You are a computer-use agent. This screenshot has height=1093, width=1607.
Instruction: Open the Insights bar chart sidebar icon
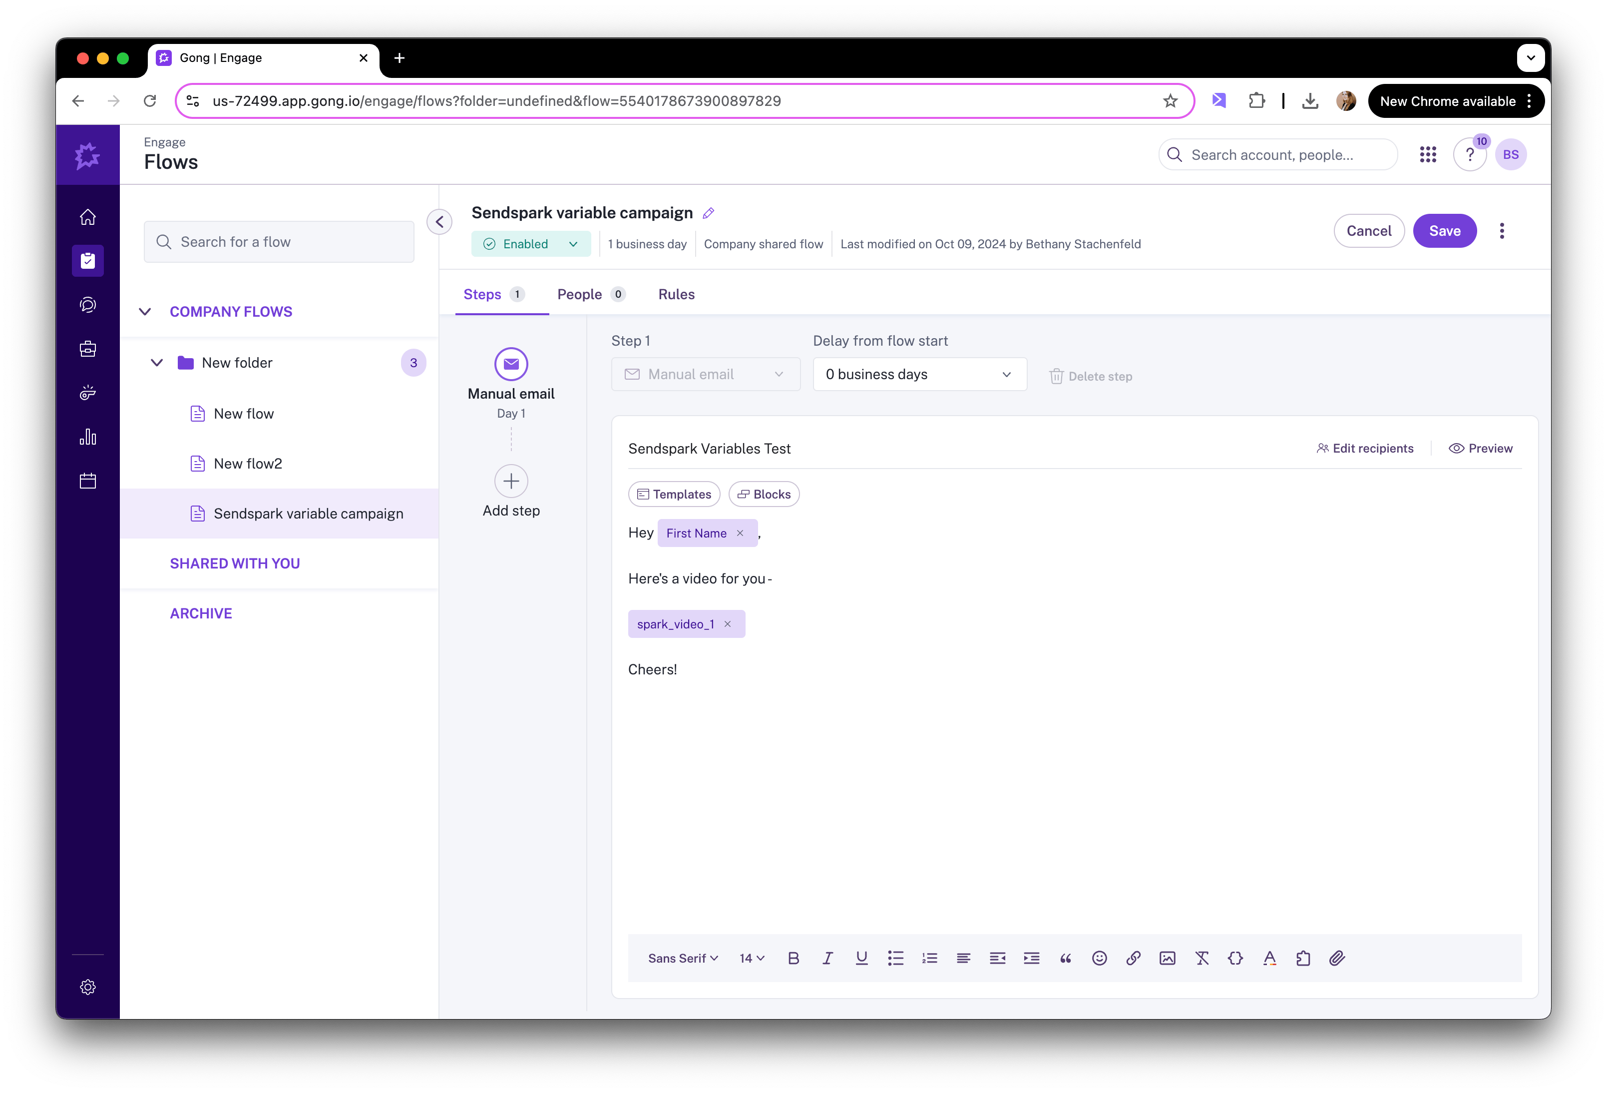(x=88, y=437)
